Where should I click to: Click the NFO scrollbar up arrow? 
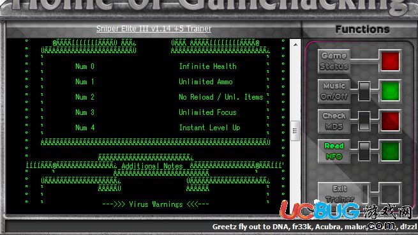coord(295,45)
